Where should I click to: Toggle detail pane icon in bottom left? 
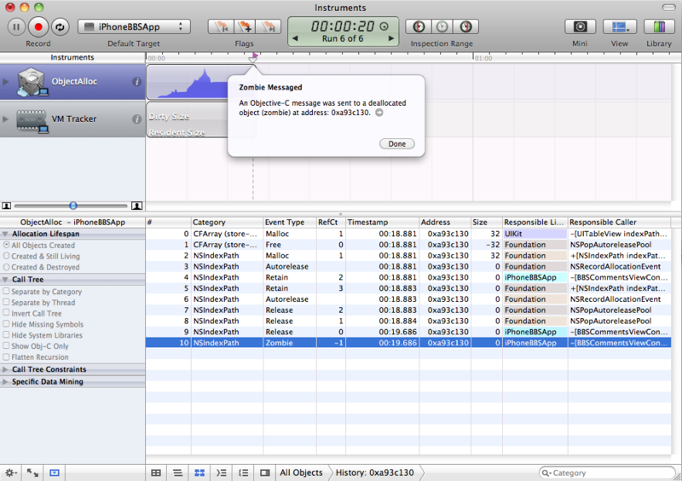pos(55,472)
